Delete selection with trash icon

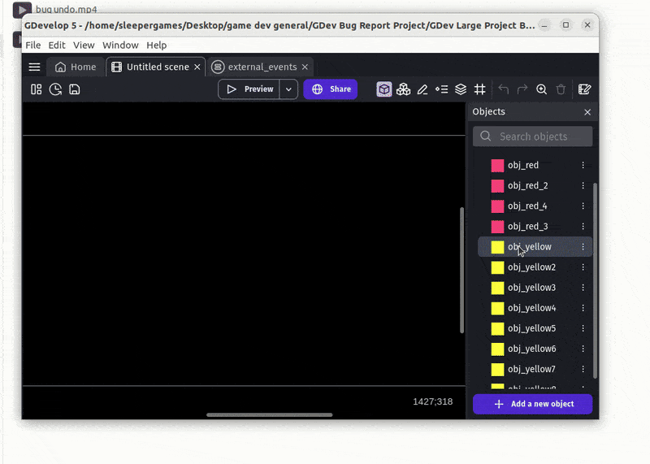[x=561, y=89]
